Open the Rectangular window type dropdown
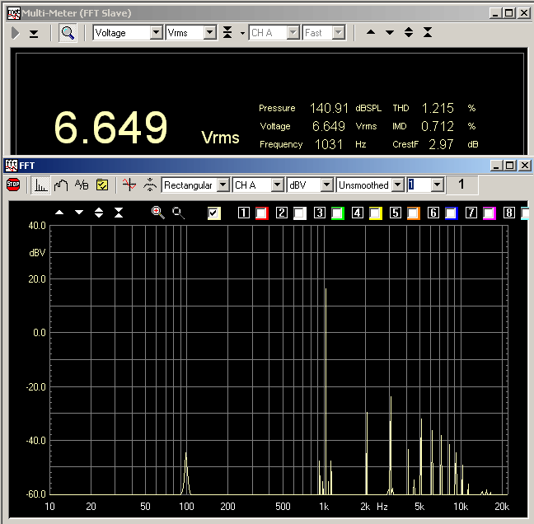The width and height of the screenshot is (534, 524). click(x=222, y=185)
